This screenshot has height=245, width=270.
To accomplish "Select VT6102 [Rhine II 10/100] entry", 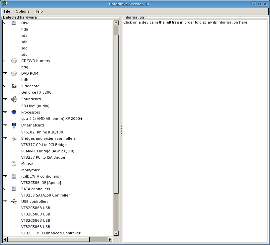I will (43, 132).
